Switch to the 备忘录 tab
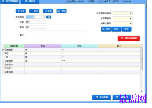The image size is (152, 108). pos(30,1)
